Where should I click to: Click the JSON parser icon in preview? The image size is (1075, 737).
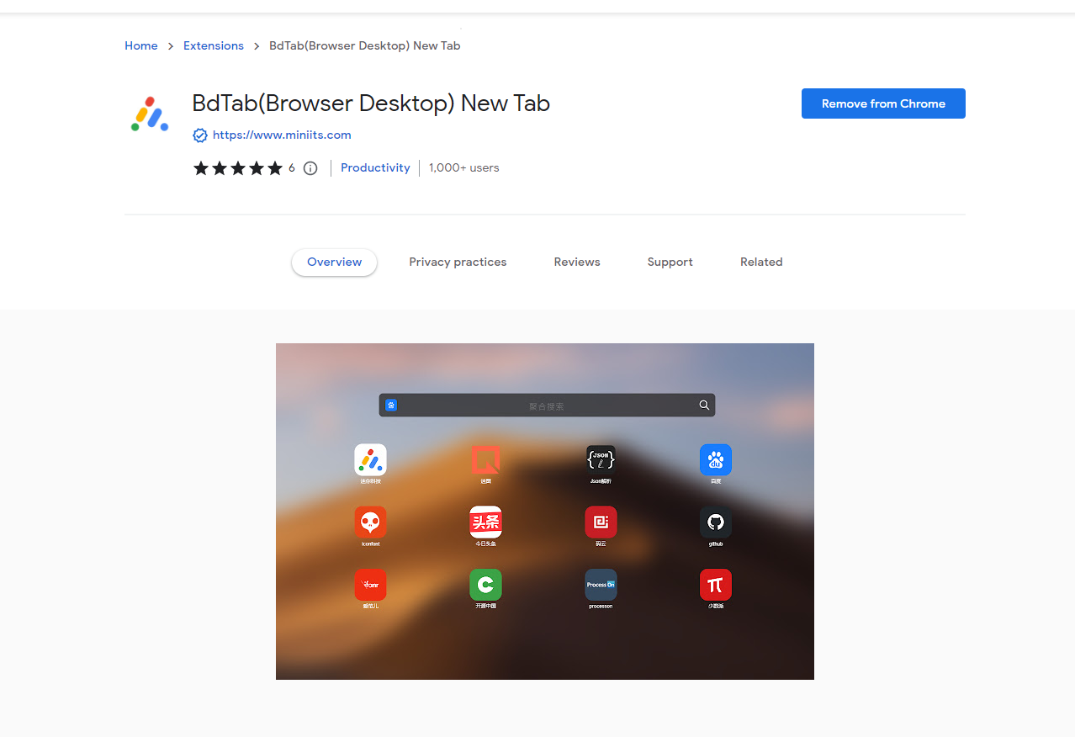pyautogui.click(x=601, y=460)
